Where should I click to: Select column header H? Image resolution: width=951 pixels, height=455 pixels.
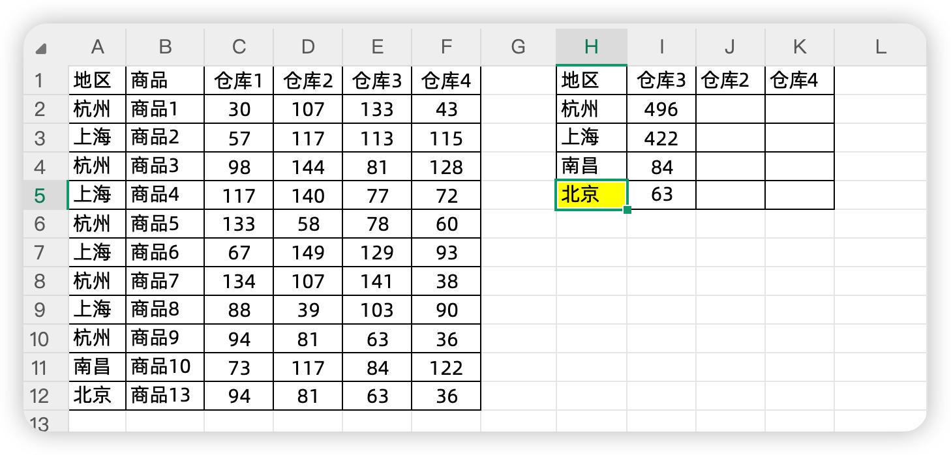pyautogui.click(x=591, y=47)
